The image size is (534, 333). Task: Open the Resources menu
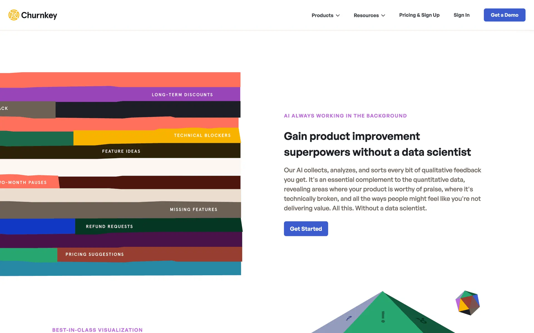(366, 16)
